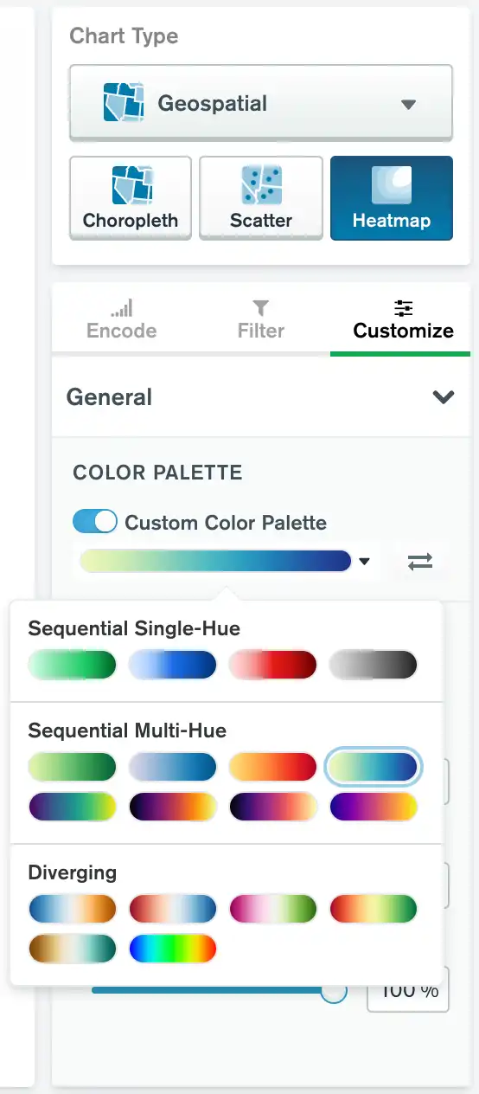Select the Choropleth chart type
Viewport: 479px width, 1094px height.
click(131, 197)
